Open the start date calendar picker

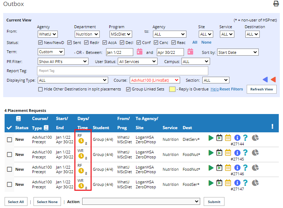tap(140, 52)
